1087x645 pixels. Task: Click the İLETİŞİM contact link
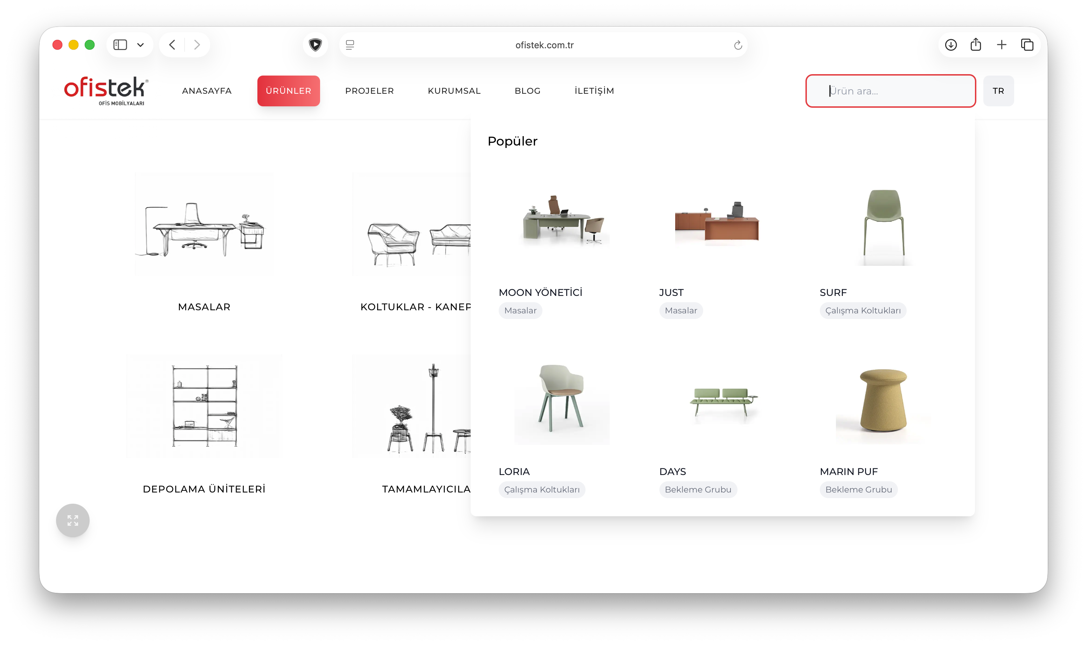tap(594, 91)
